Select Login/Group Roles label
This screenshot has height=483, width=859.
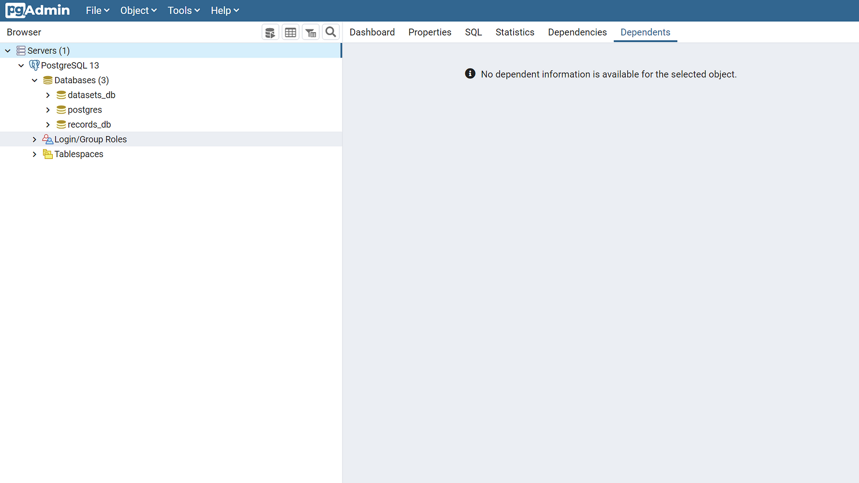click(x=91, y=139)
